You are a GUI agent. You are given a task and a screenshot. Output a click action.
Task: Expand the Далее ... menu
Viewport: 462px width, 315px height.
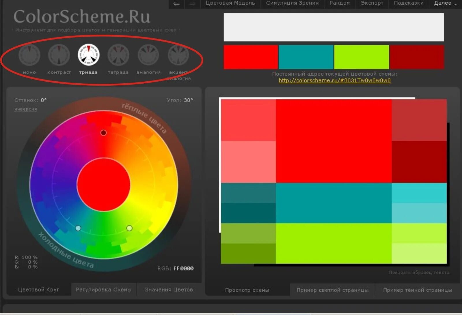[446, 3]
